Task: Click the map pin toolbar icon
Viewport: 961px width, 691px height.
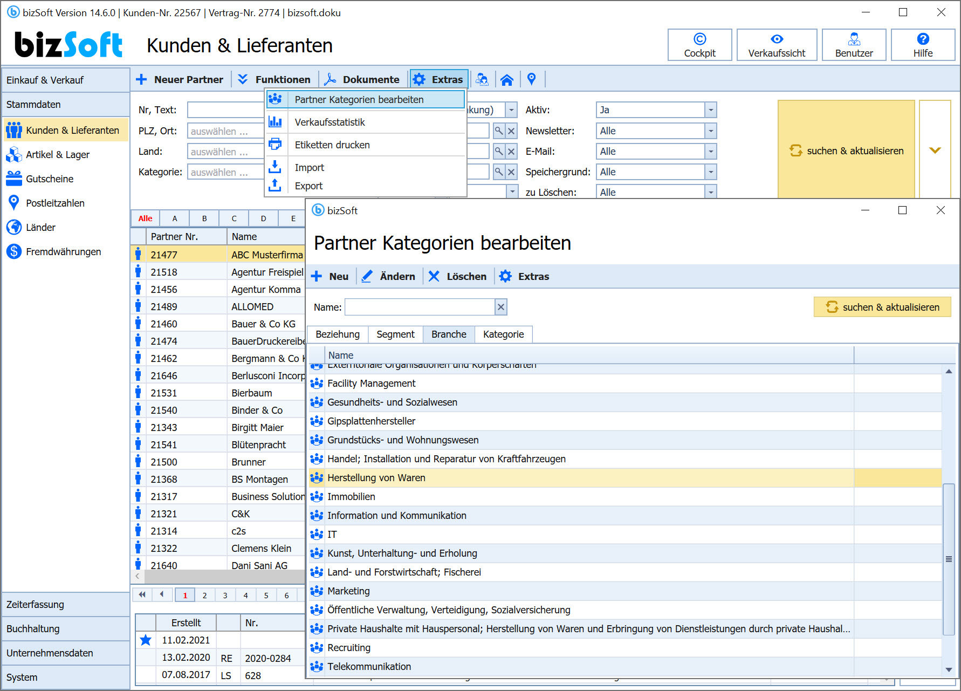Action: [532, 79]
